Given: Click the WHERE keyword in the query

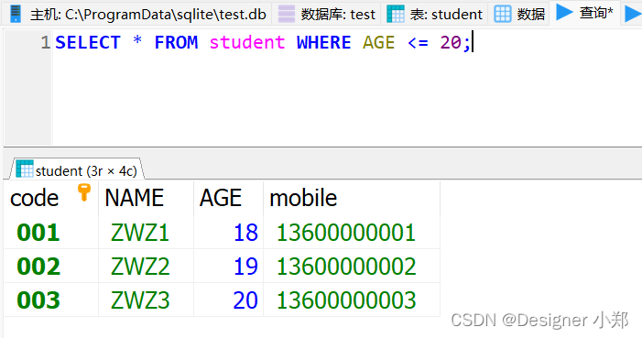Looking at the screenshot, I should click(x=324, y=43).
